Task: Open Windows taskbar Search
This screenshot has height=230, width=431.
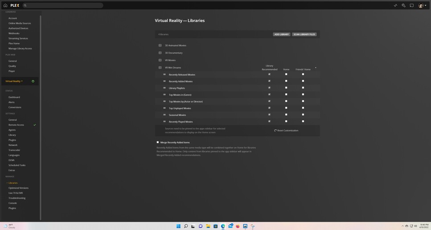Action: pos(186,226)
